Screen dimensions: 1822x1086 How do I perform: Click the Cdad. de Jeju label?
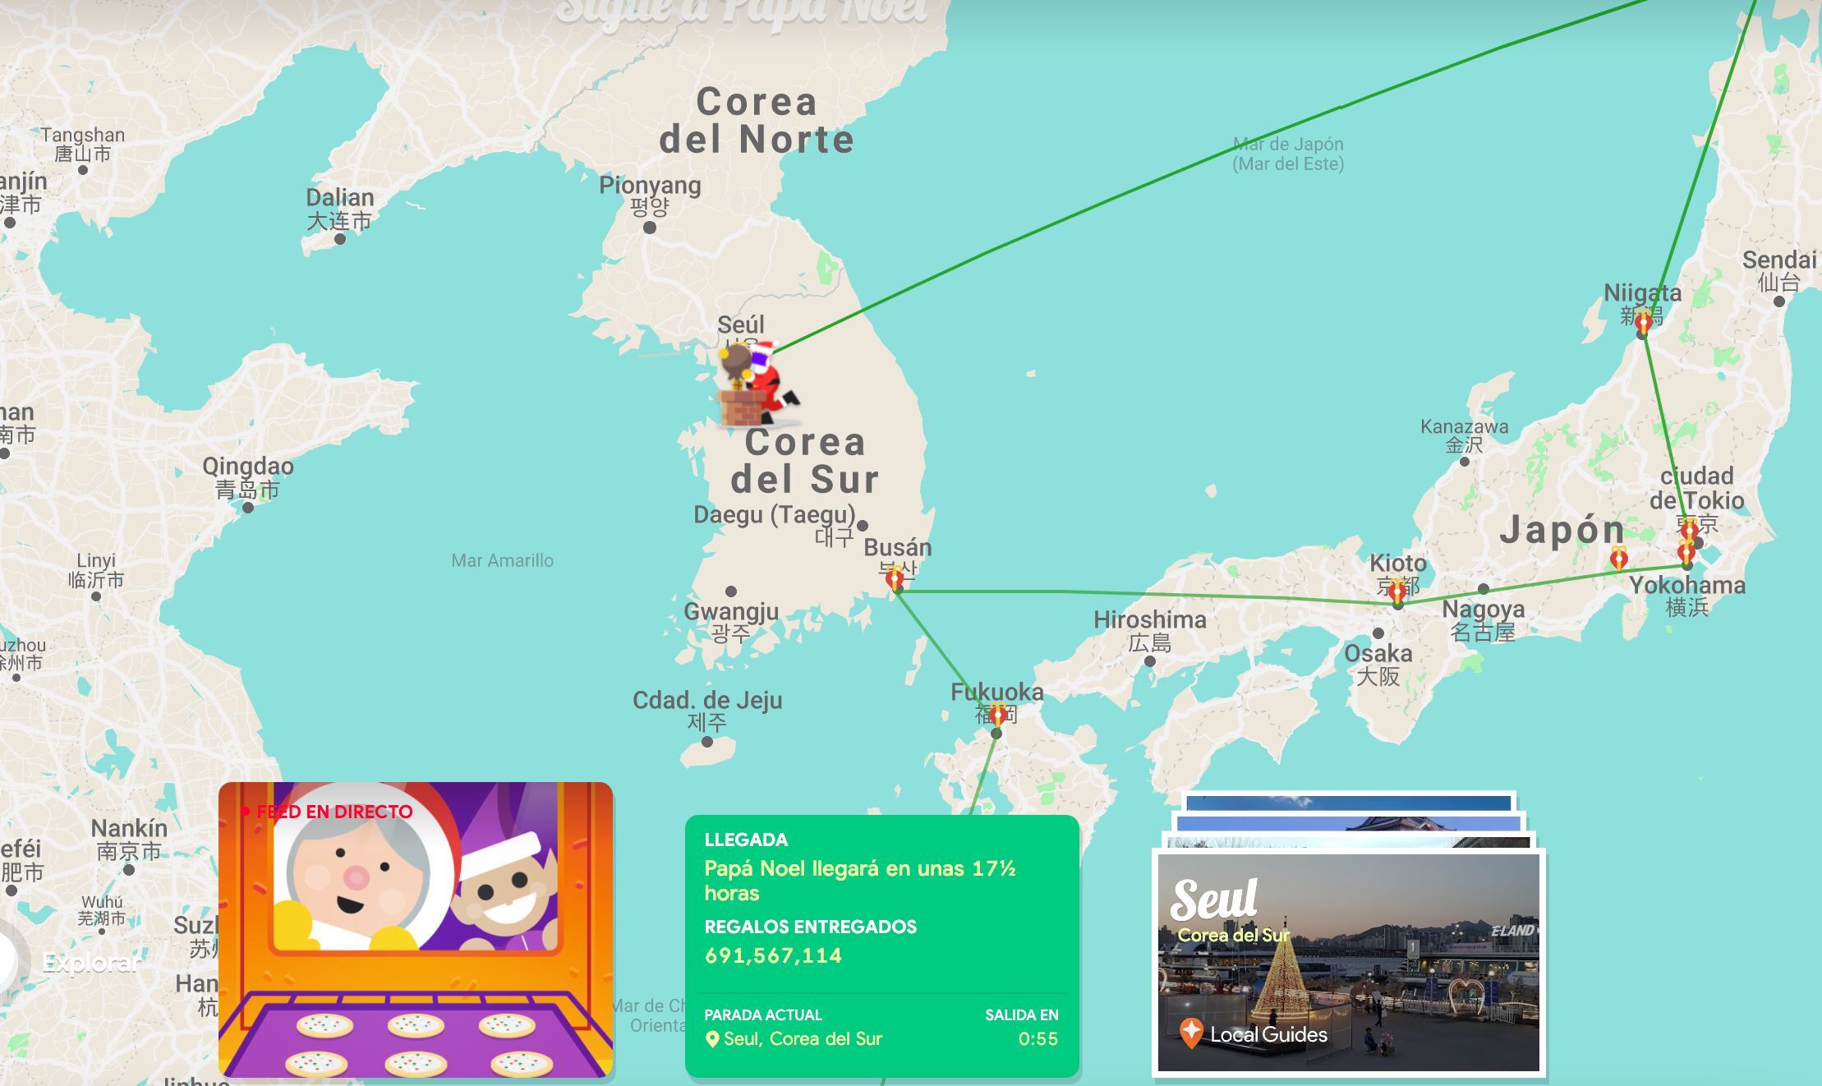coord(706,700)
